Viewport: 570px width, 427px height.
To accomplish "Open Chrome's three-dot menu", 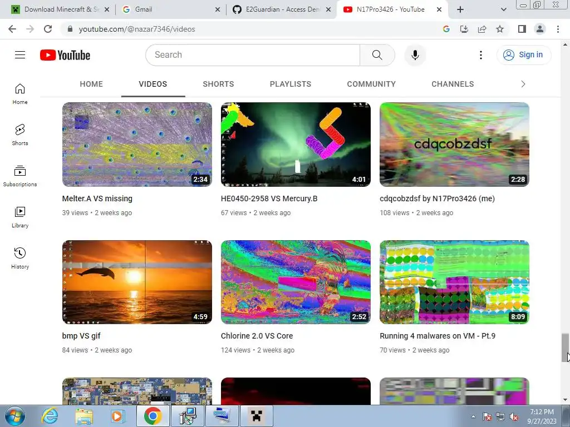I will tap(558, 29).
